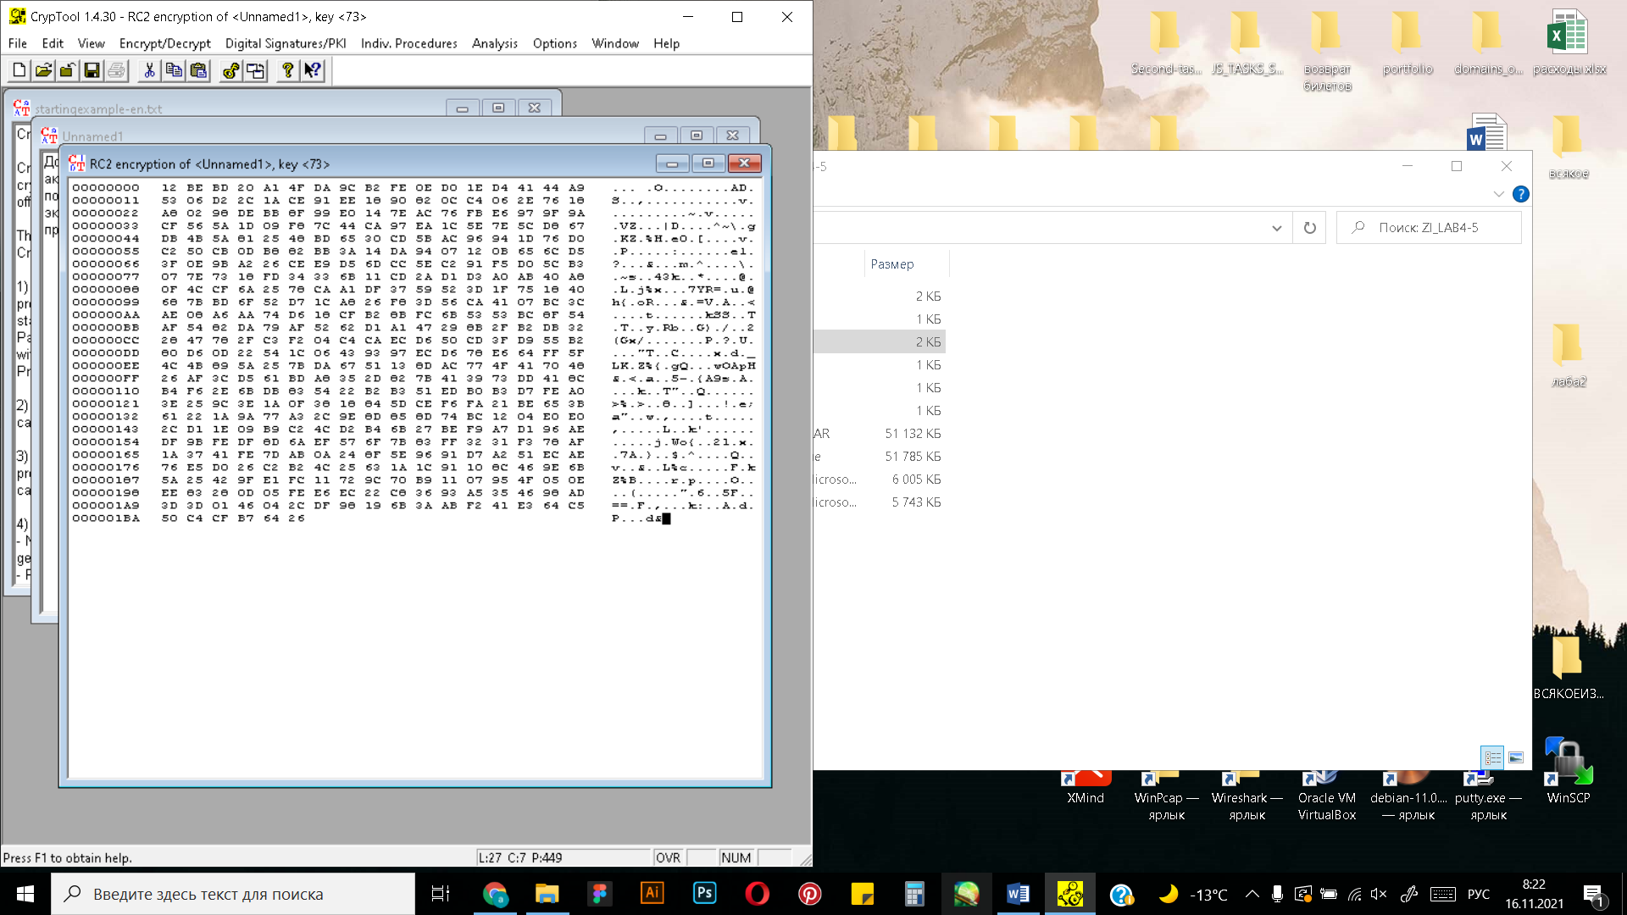Screen dimensions: 1627x915
Task: Show hidden tray icons chevron
Action: 1252,894
